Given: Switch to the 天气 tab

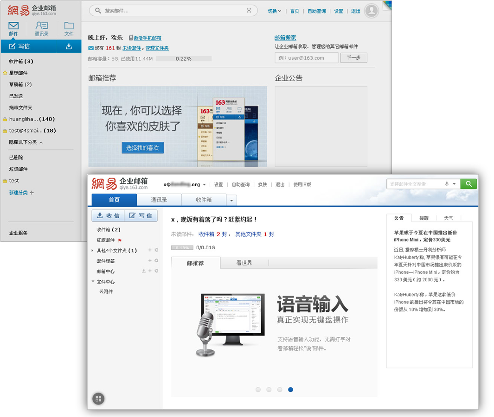Looking at the screenshot, I should click(449, 218).
